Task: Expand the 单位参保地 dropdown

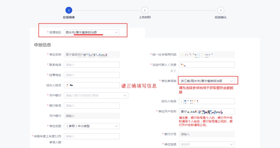Action: (x=207, y=81)
